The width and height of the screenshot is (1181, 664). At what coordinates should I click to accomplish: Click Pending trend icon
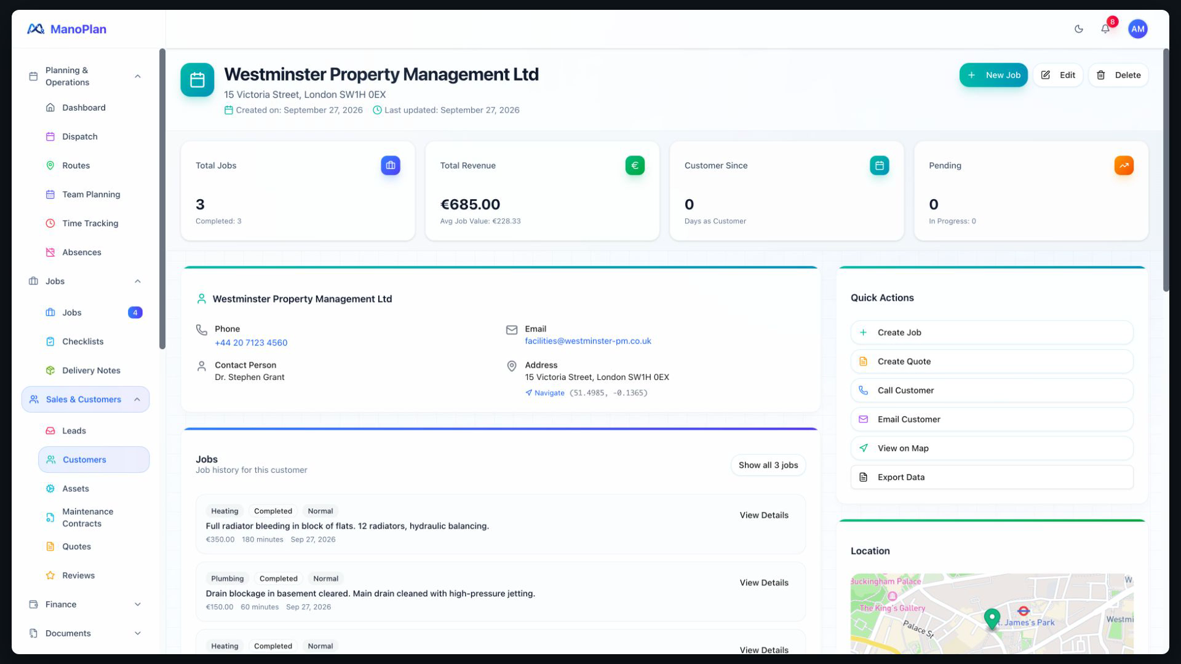point(1124,165)
